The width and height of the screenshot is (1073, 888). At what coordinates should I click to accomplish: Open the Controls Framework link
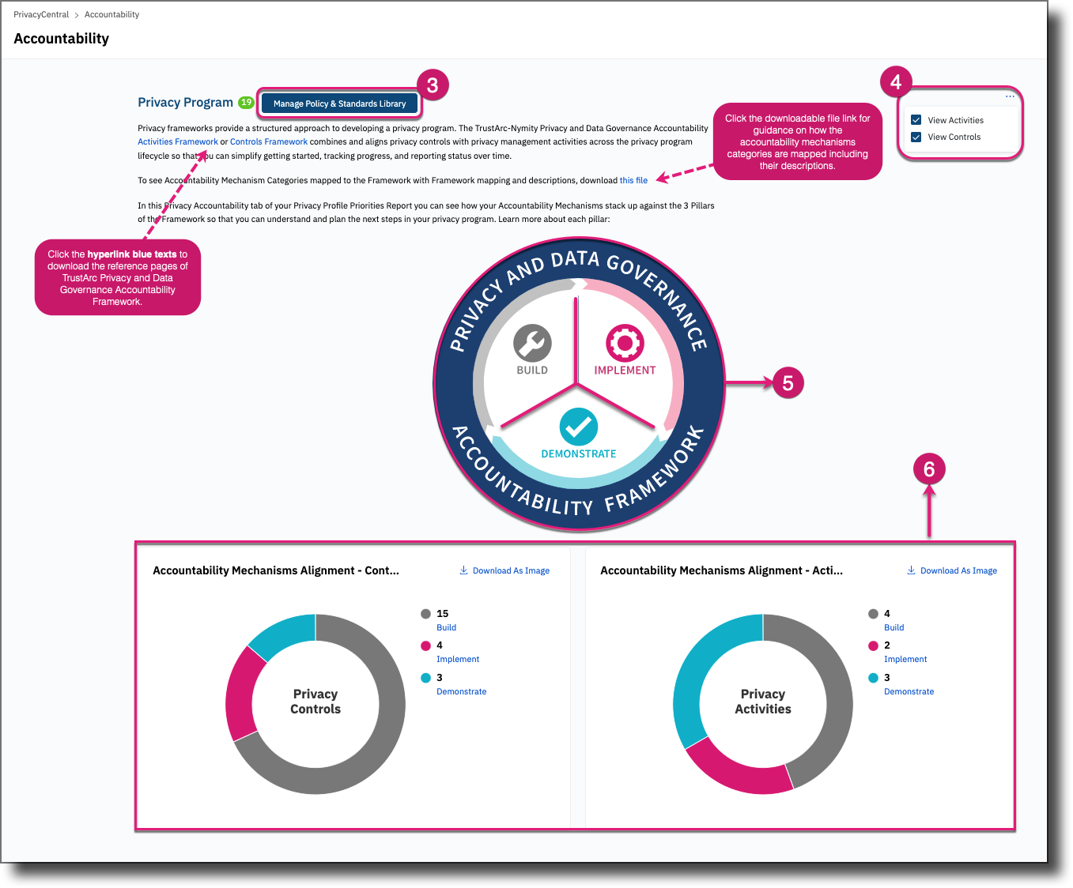pyautogui.click(x=269, y=142)
